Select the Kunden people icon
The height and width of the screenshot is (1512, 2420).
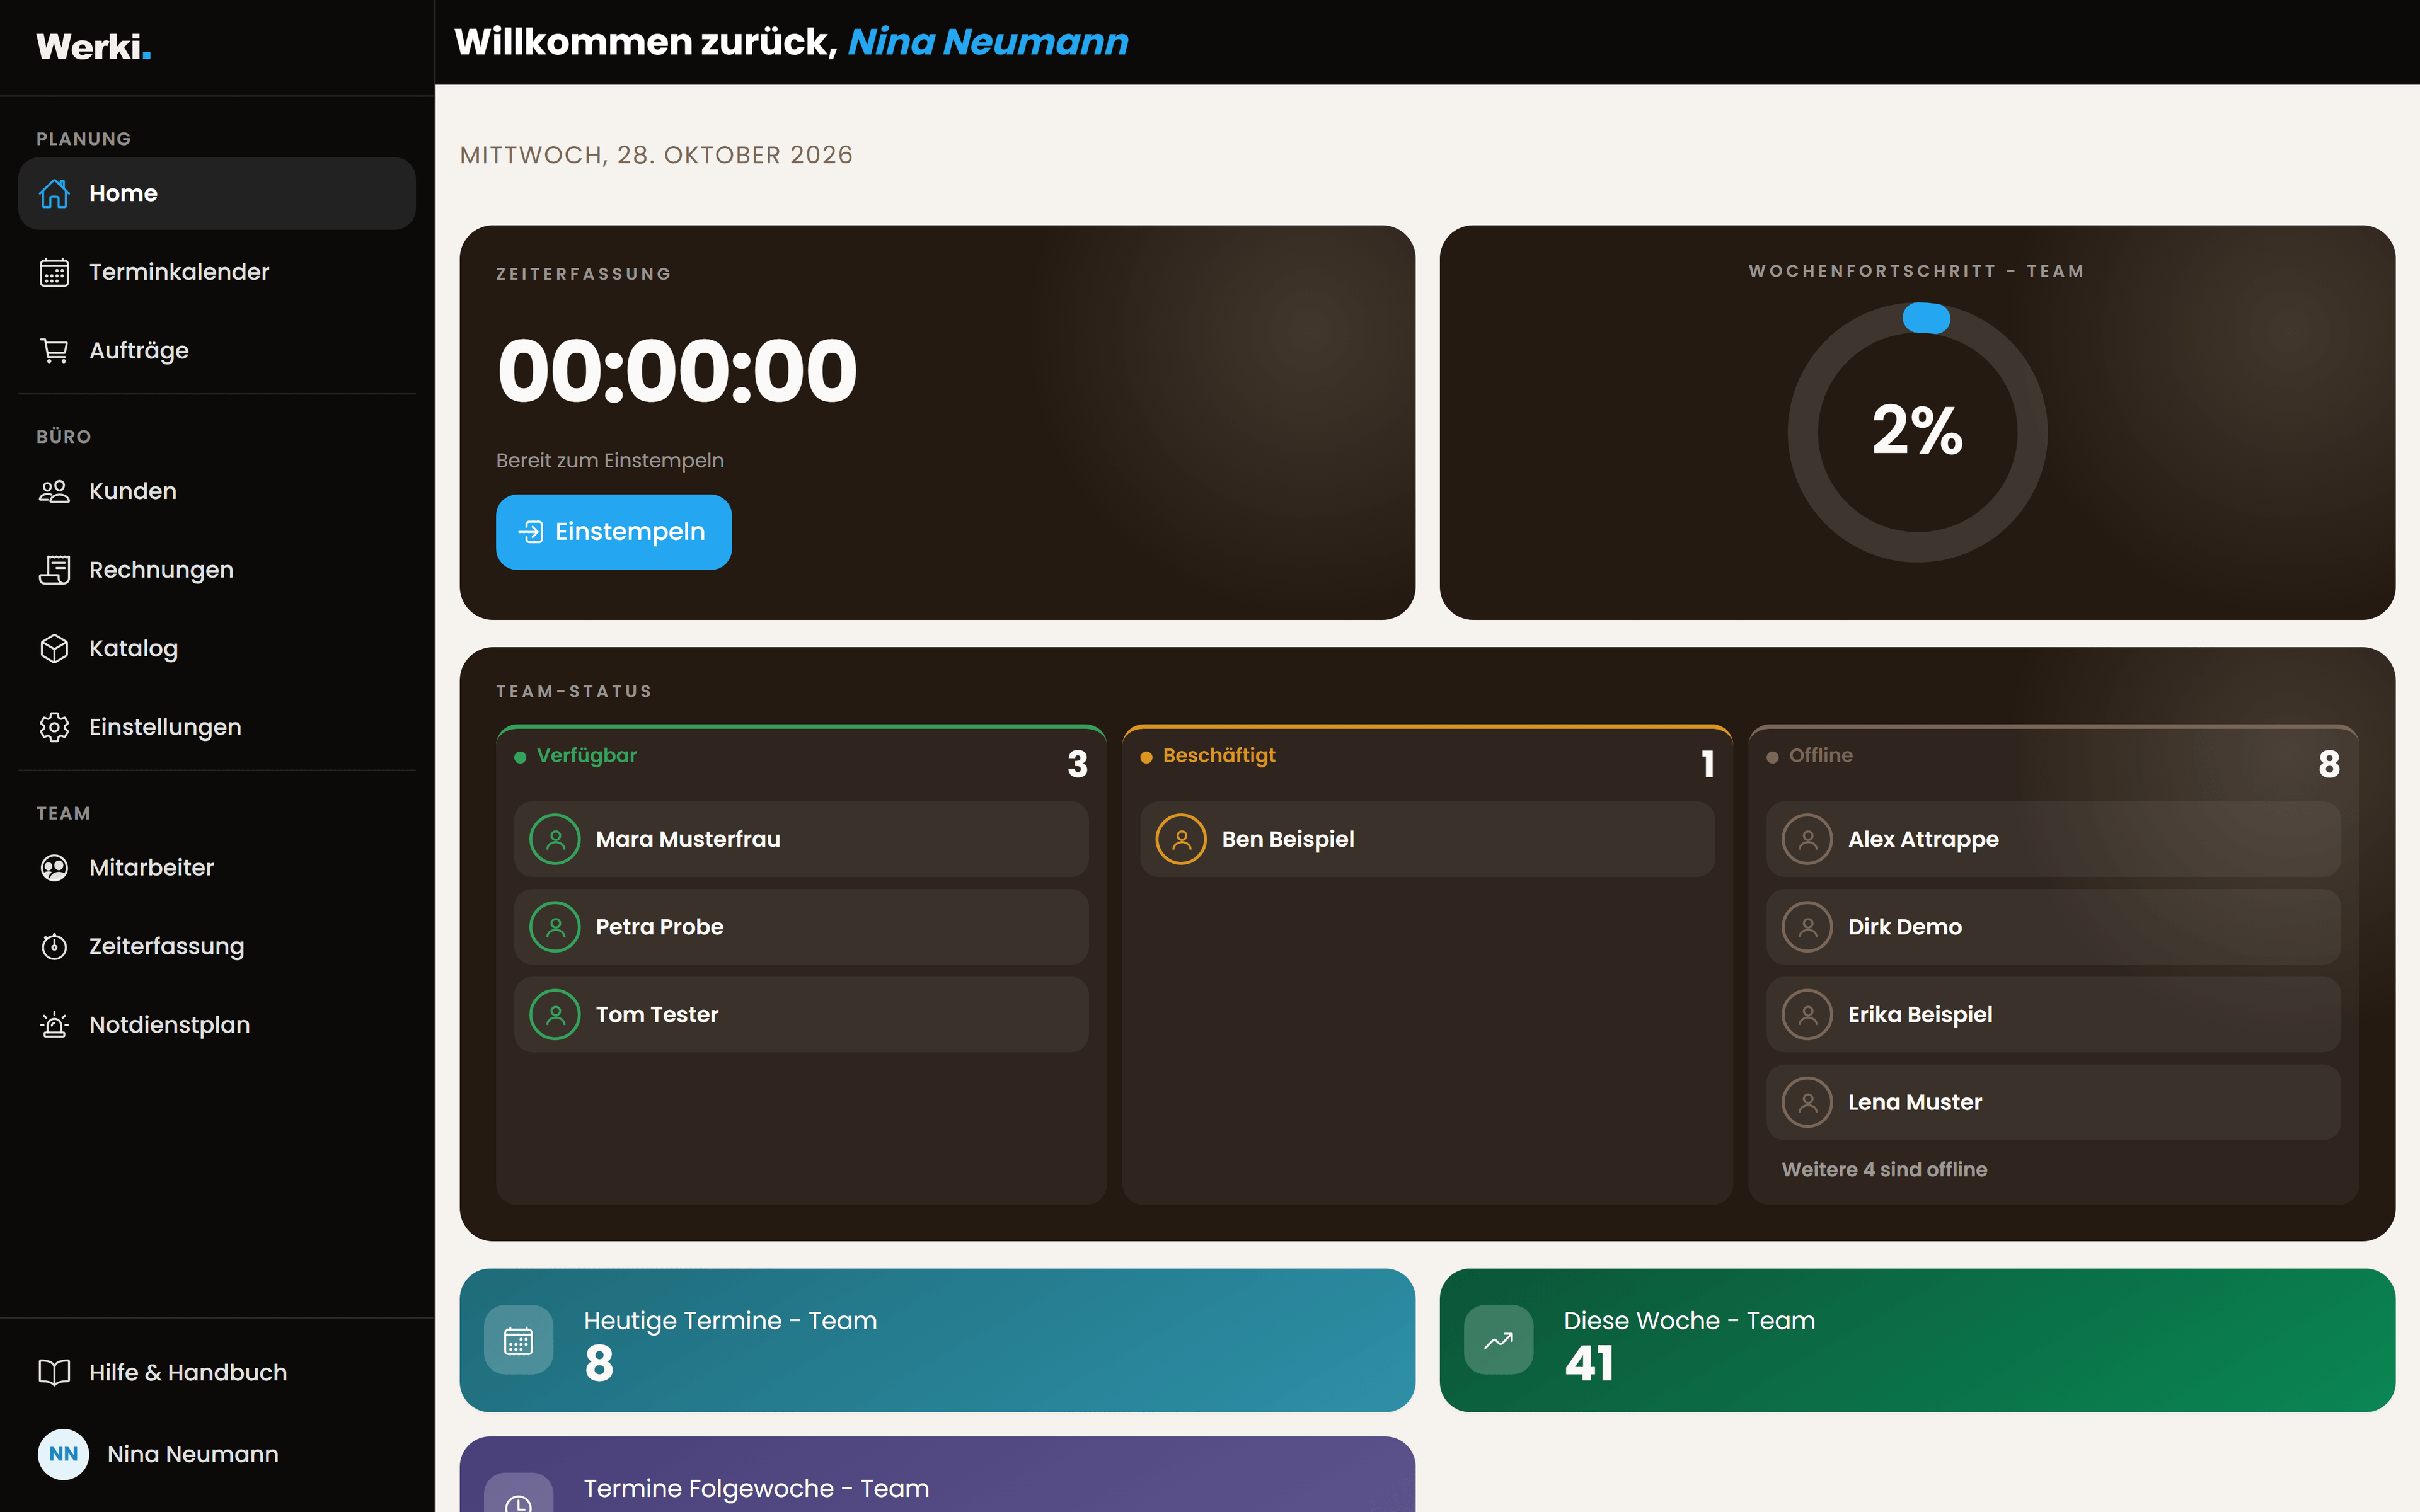click(x=54, y=491)
